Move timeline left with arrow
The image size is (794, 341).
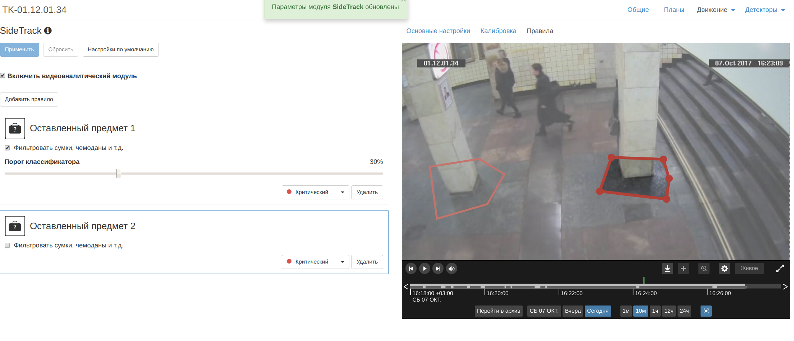406,286
